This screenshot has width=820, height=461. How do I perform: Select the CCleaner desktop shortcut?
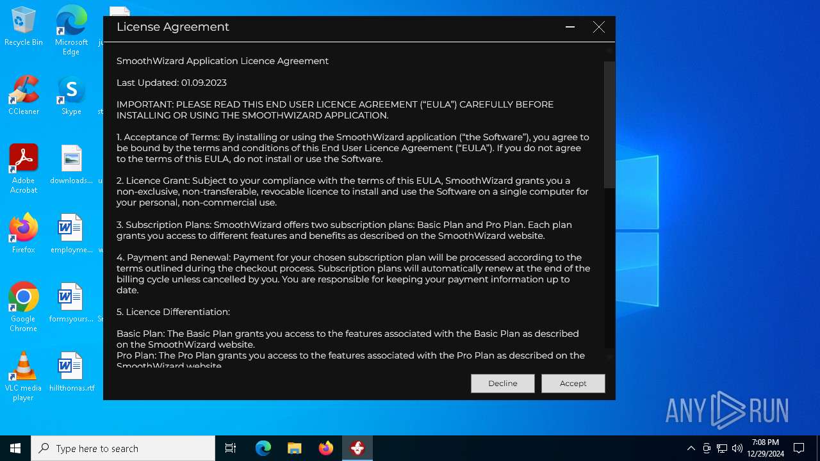24,95
